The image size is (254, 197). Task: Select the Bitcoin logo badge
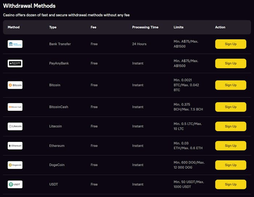(x=15, y=85)
